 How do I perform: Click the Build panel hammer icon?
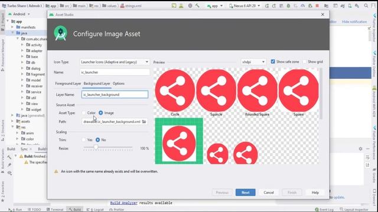9,157
